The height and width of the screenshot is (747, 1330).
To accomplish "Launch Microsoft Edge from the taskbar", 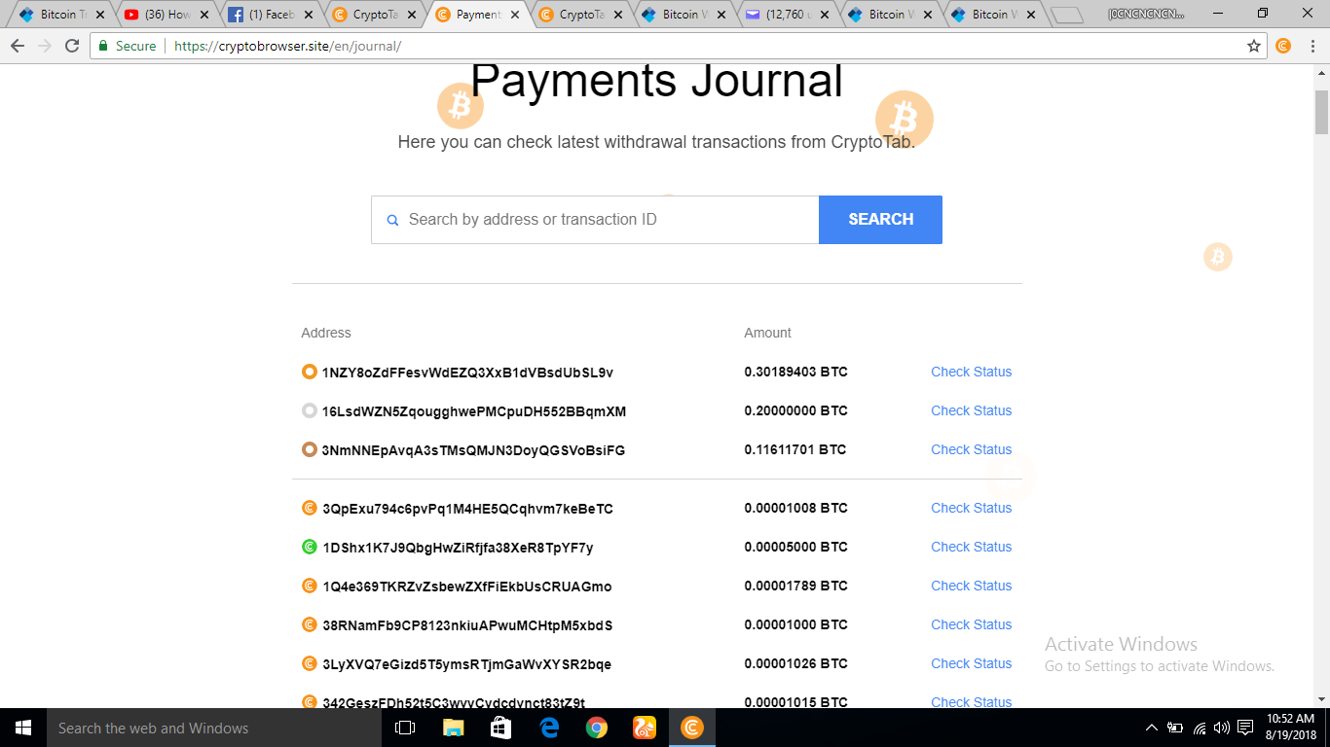I will point(549,728).
